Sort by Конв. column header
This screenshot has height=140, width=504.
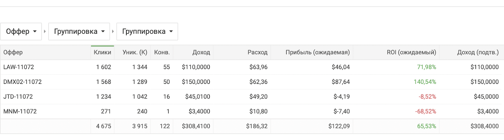tap(162, 52)
